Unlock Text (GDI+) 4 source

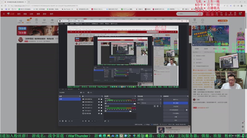[x=102, y=105]
